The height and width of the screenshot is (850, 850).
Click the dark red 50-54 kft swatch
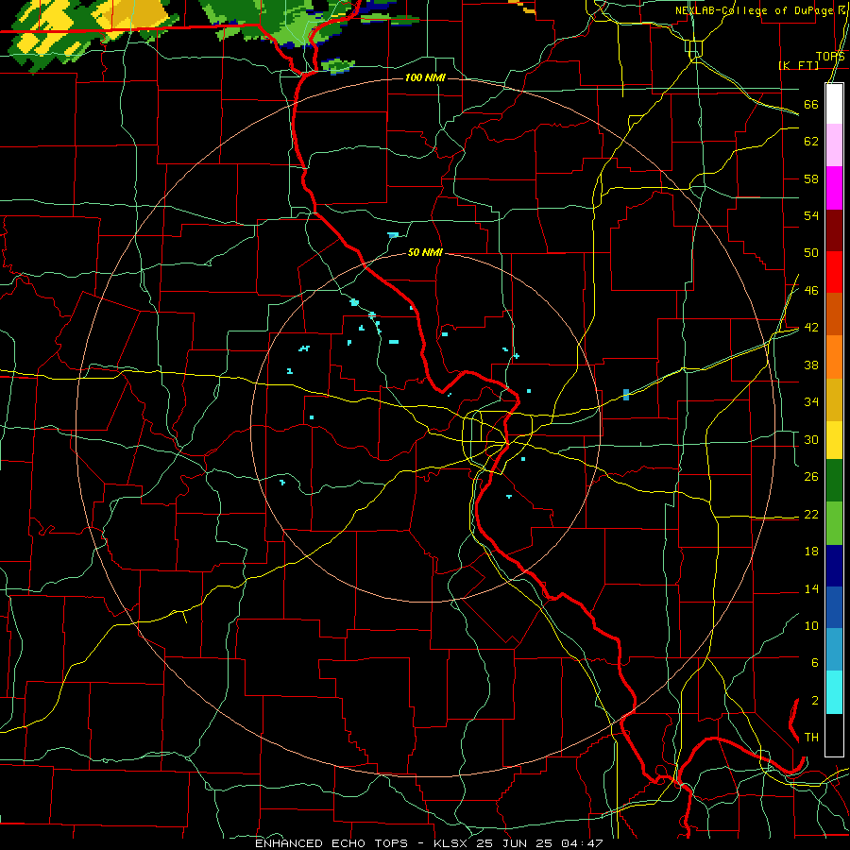tap(834, 230)
